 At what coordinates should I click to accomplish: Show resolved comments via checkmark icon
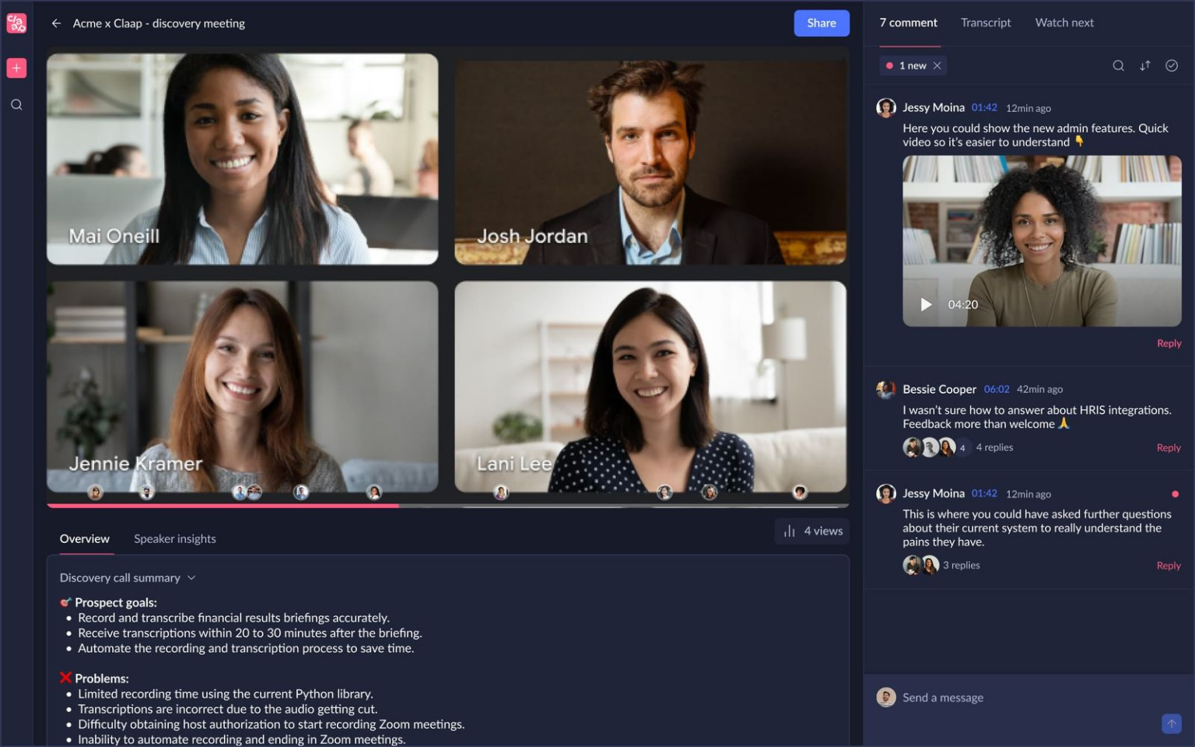[1171, 65]
